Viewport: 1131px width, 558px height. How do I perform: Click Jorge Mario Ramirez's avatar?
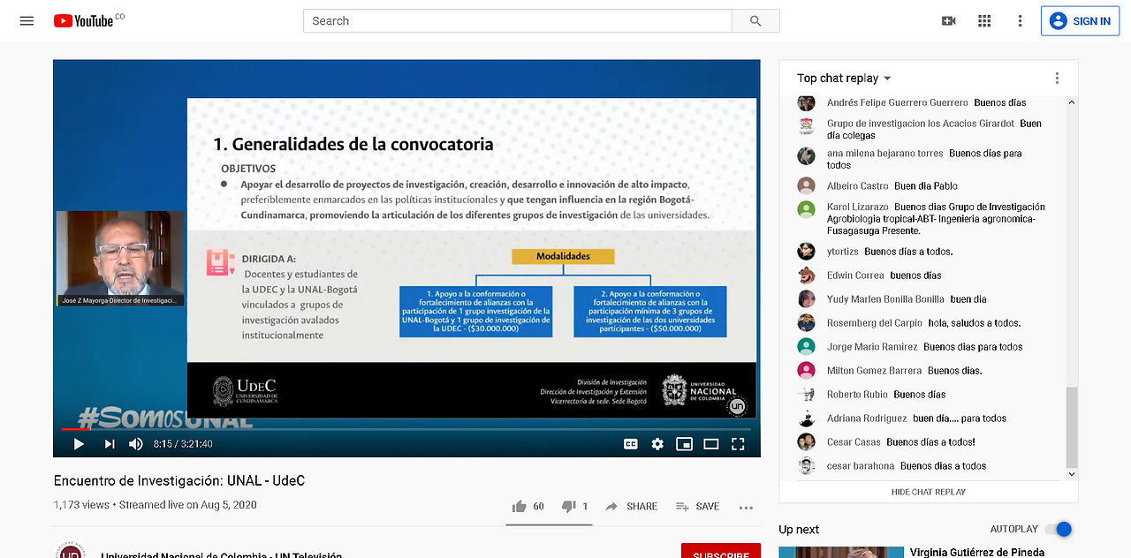click(x=806, y=347)
